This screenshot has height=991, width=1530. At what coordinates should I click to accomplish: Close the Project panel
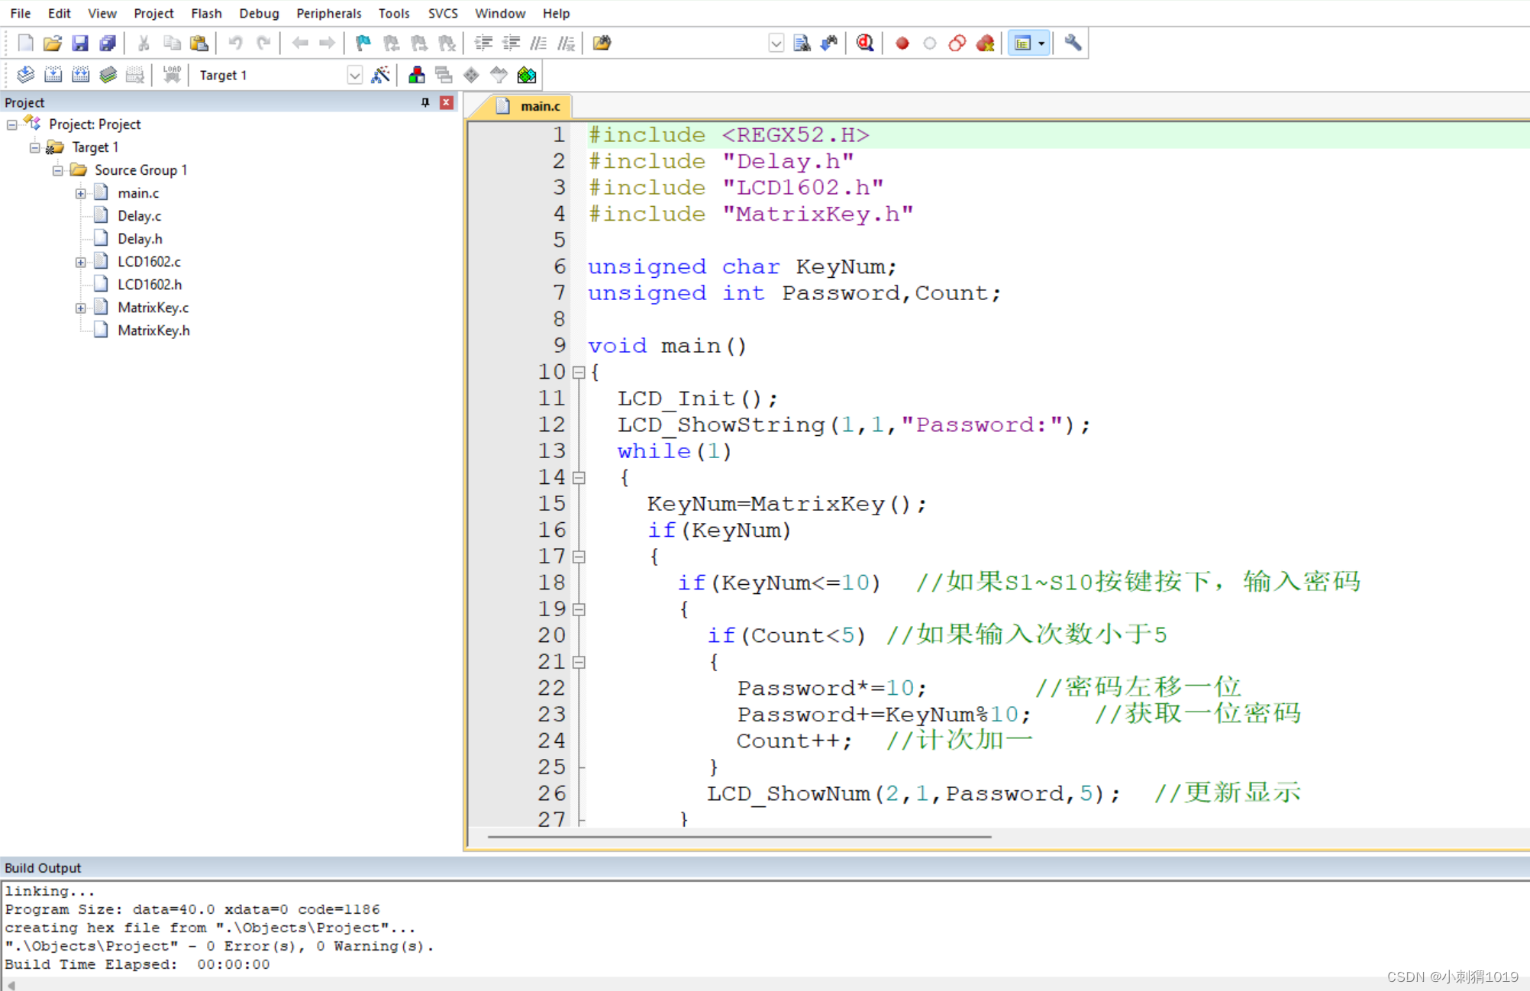click(447, 102)
